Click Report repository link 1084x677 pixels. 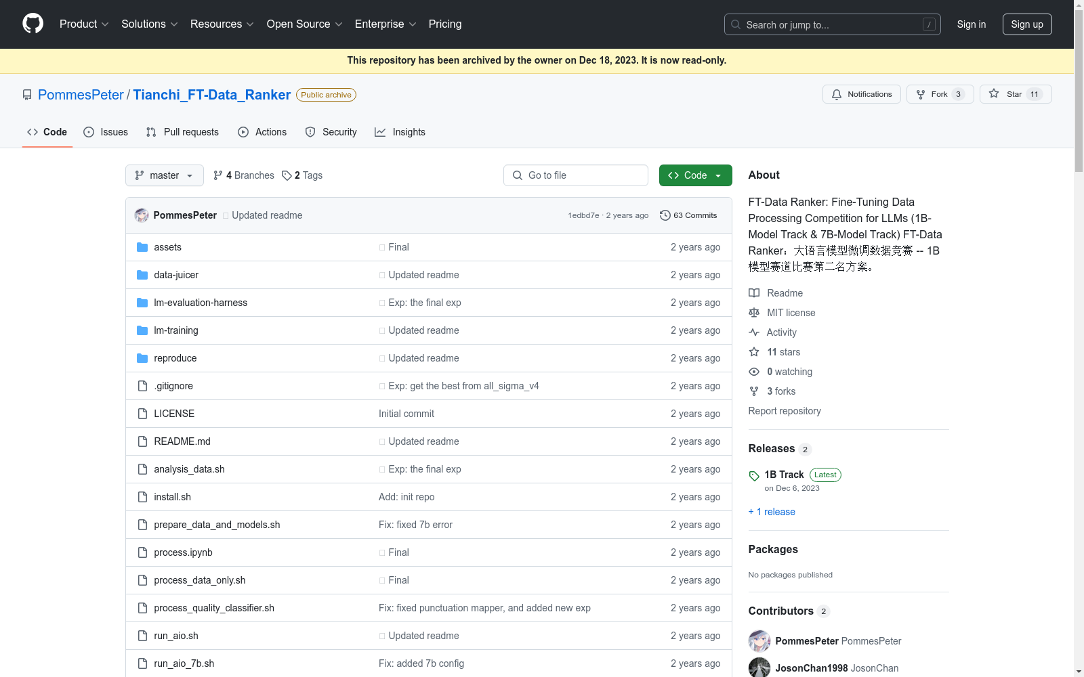[785, 411]
